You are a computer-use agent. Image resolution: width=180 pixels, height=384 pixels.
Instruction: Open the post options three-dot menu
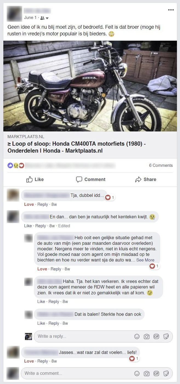point(171,10)
